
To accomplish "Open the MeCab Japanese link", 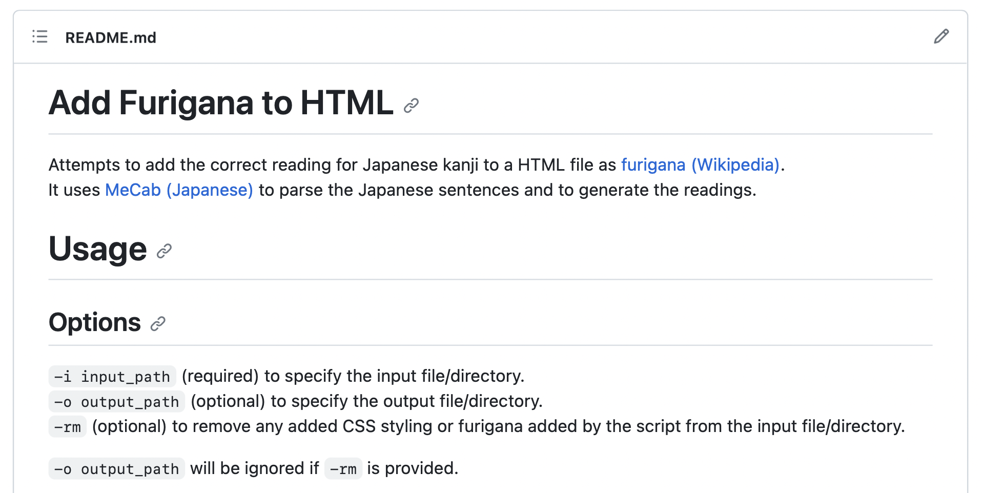I will [x=178, y=190].
